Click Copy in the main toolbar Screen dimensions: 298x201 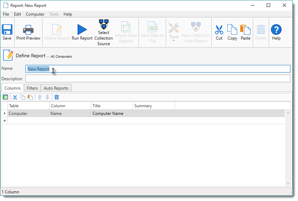[232, 32]
